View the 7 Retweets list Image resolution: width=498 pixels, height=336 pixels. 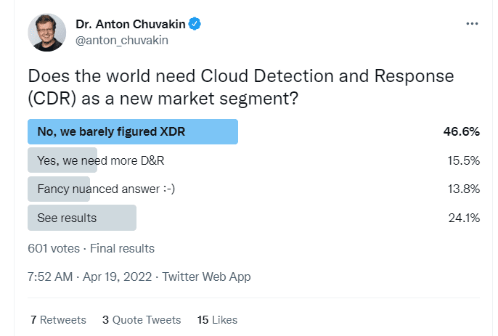(58, 319)
